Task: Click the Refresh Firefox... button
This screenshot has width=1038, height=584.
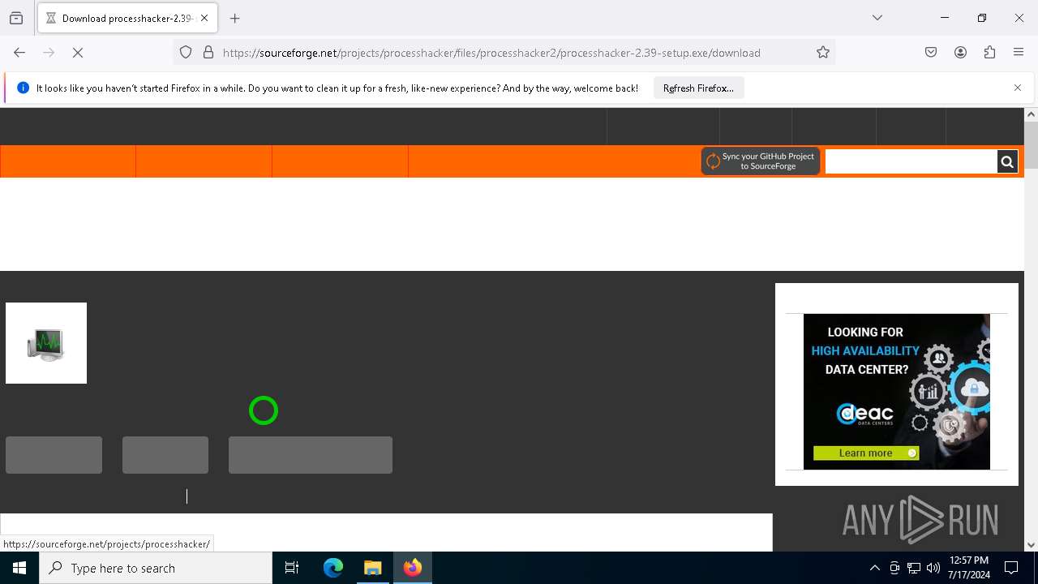Action: click(x=698, y=88)
